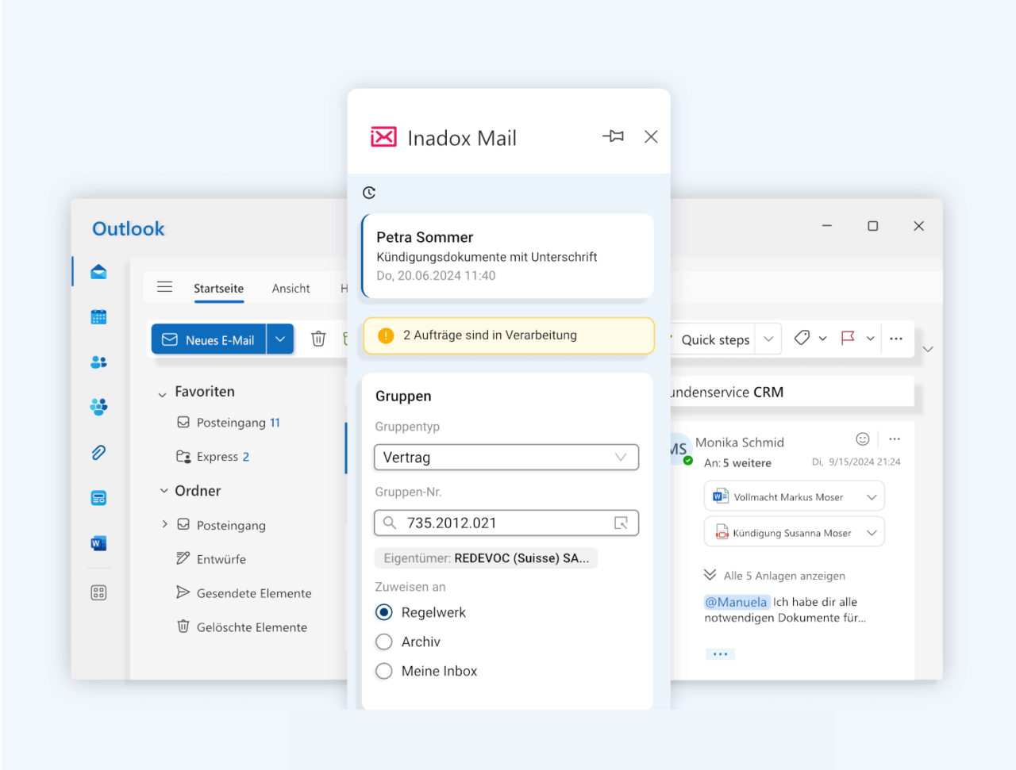Click the @Manuela mention
The width and height of the screenshot is (1016, 770).
coord(737,602)
